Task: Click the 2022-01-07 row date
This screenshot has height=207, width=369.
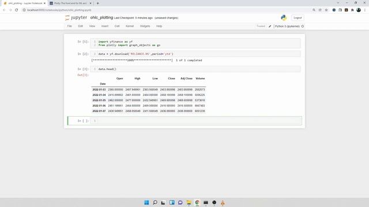Action: 99,111
